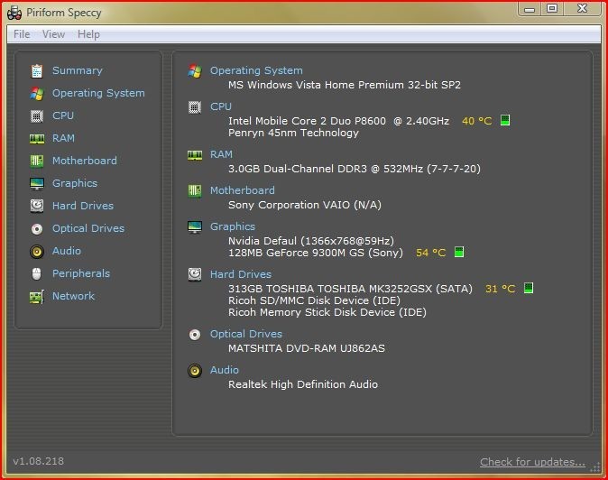Click the Motherboard icon in summary pane
This screenshot has height=480, width=608.
click(x=195, y=190)
